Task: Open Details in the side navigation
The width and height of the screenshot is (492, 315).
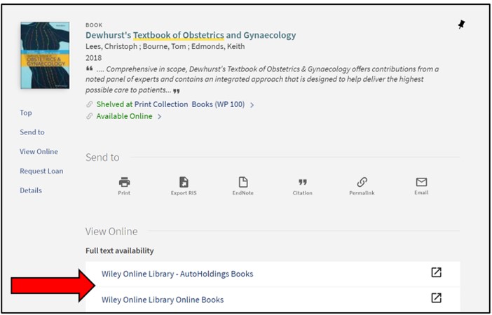Action: 31,190
